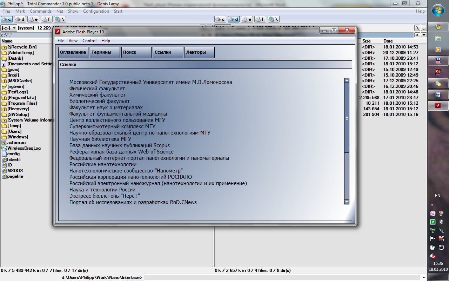Select the [Program Files] folder
449x281 pixels.
tap(19, 103)
